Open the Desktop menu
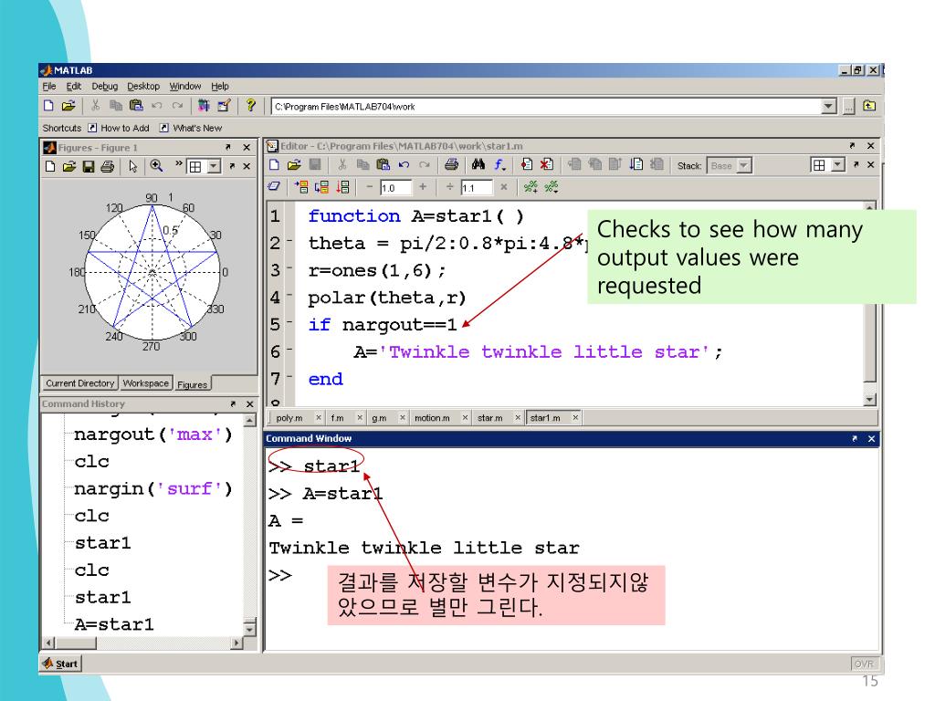 point(143,87)
